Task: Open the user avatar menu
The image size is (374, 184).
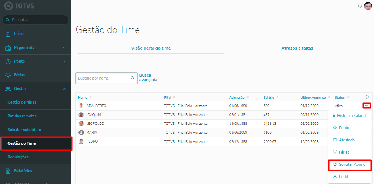Action: [368, 6]
